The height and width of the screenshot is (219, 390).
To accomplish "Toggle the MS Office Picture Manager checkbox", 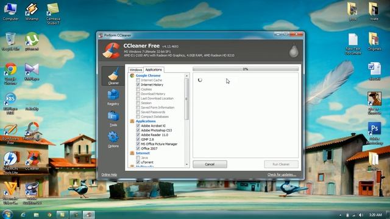I will [x=138, y=144].
